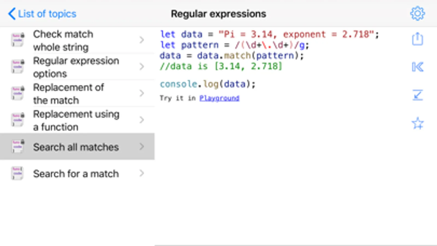This screenshot has width=437, height=246.
Task: Open settings with the gear icon
Action: point(417,13)
